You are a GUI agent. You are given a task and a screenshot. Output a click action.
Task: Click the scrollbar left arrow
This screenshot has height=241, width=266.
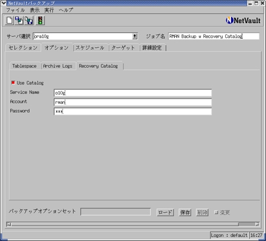click(x=9, y=224)
